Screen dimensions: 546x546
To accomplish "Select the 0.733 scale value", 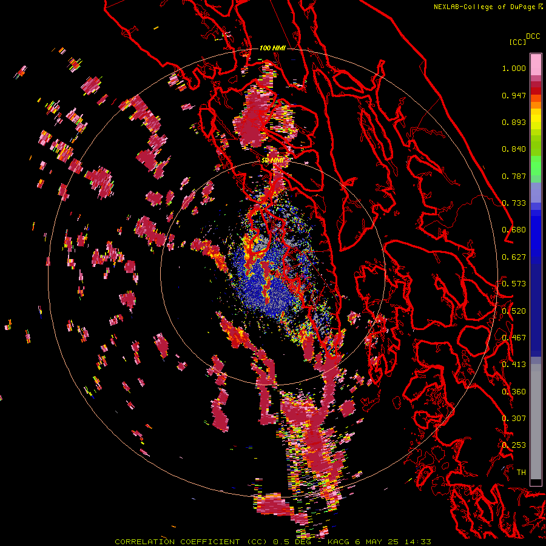I will (514, 203).
